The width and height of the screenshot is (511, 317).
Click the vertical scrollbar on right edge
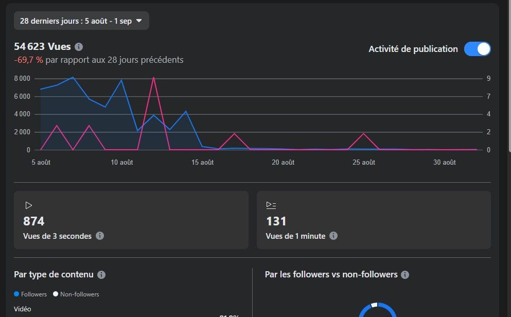(509, 77)
